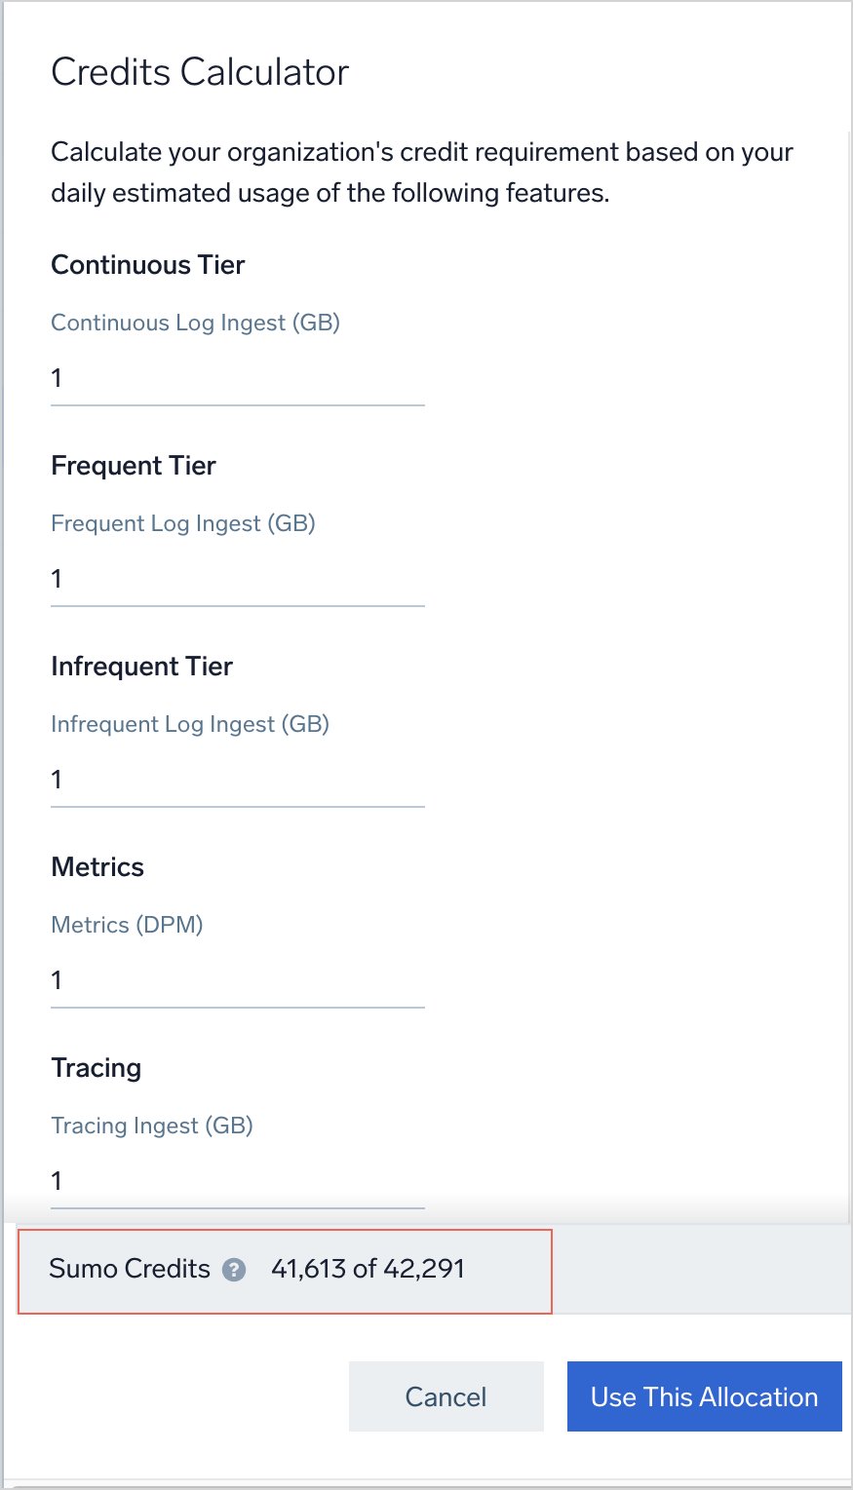853x1490 pixels.
Task: Click the Metrics section heading
Action: [x=97, y=867]
